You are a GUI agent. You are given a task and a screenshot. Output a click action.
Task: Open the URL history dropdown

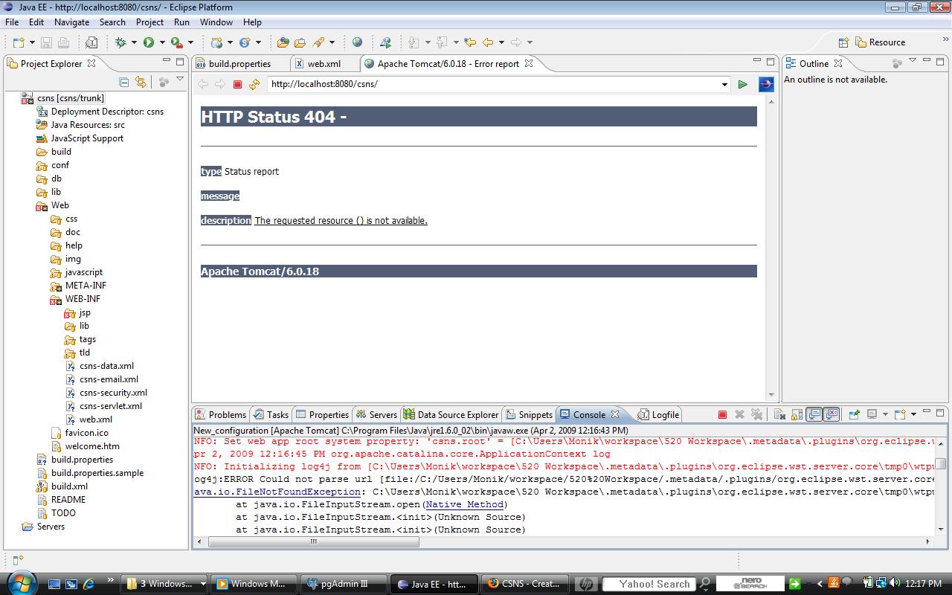click(x=724, y=85)
